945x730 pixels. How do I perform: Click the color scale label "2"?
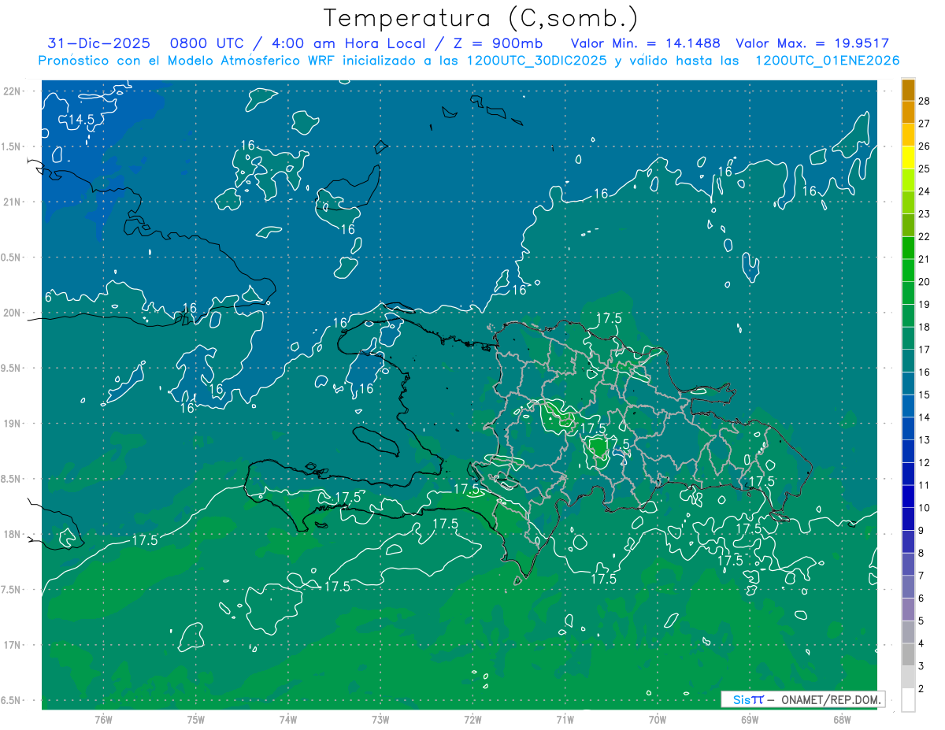click(x=921, y=689)
